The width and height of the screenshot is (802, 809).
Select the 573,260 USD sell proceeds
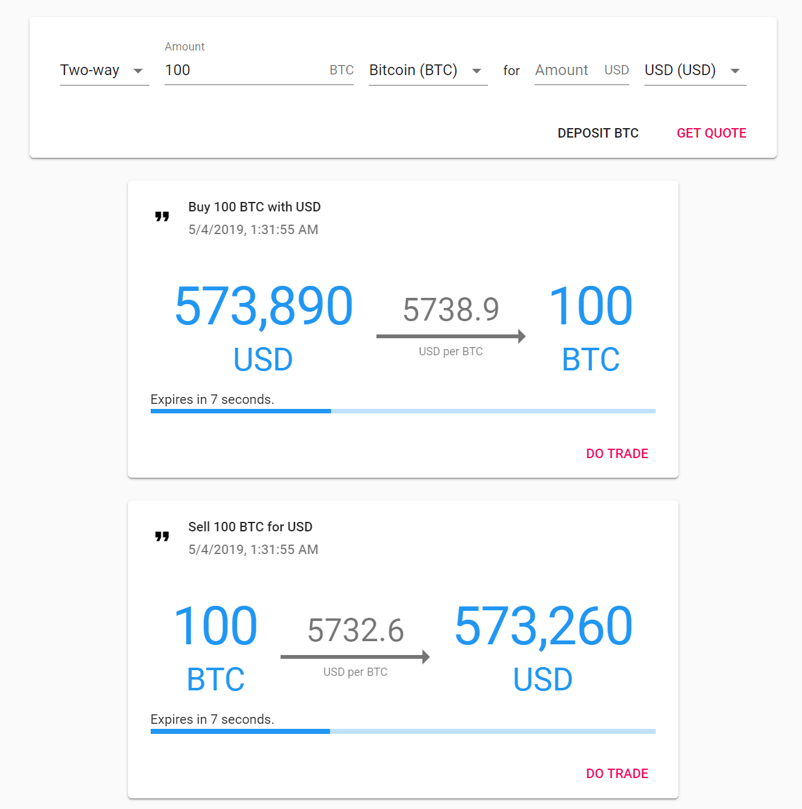[x=543, y=627]
